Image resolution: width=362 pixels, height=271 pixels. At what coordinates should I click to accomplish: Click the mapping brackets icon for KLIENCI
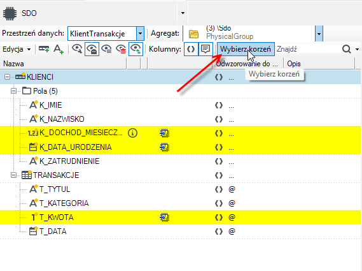tap(219, 77)
